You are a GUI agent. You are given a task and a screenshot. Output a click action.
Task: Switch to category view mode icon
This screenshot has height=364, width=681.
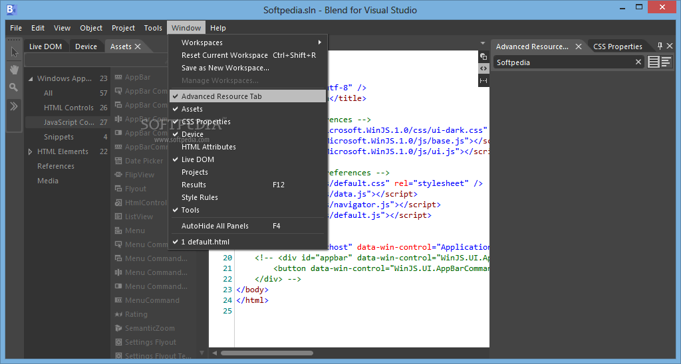tap(666, 62)
